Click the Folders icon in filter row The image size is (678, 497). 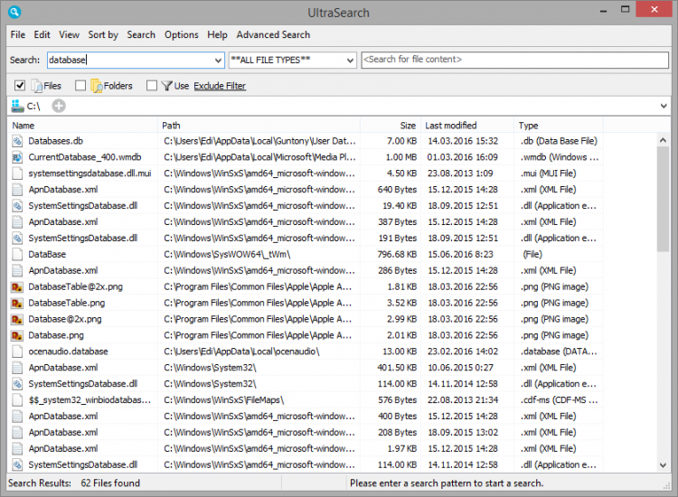tap(97, 86)
